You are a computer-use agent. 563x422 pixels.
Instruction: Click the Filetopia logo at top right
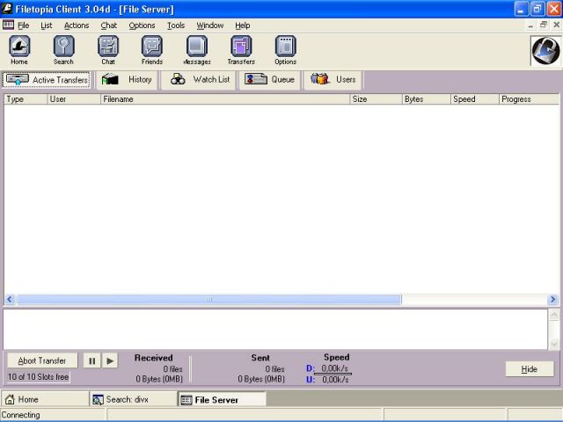545,51
